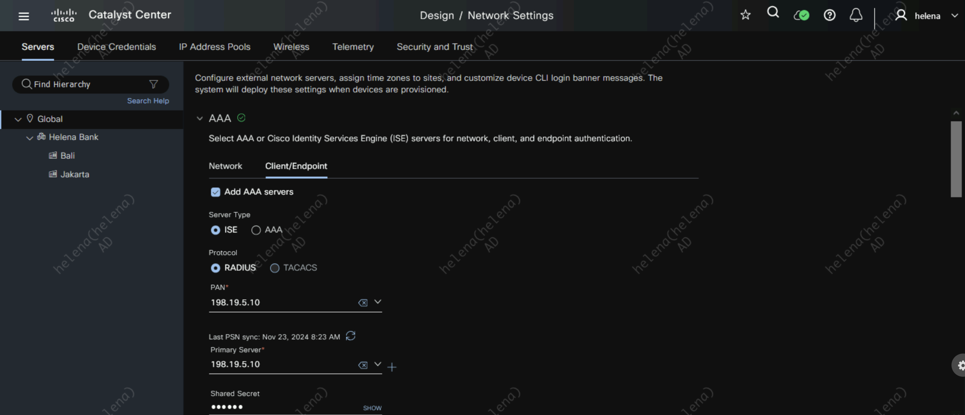965x415 pixels.
Task: Click the cloud status icon
Action: pyautogui.click(x=801, y=15)
